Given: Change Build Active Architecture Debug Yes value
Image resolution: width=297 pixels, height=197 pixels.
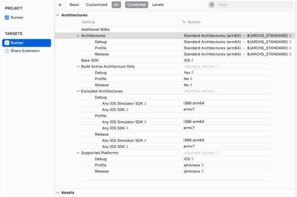Looking at the screenshot, I should pos(188,73).
